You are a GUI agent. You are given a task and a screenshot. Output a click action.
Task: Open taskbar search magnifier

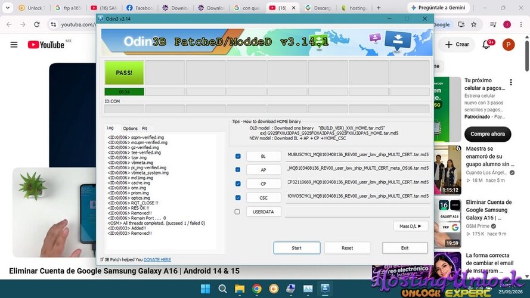(222, 289)
